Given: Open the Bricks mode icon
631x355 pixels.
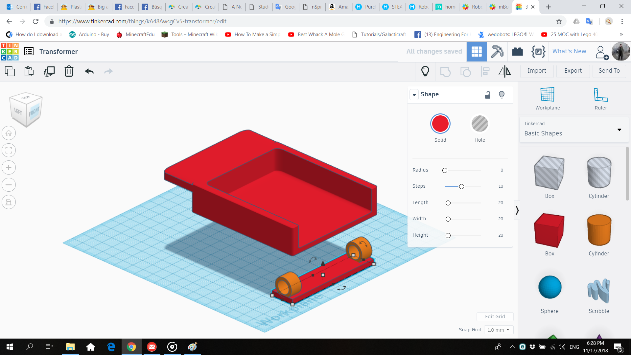Looking at the screenshot, I should [x=517, y=52].
